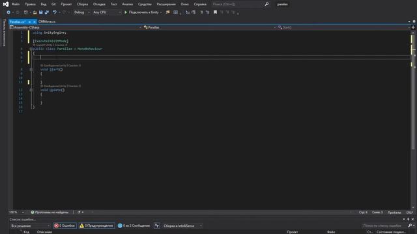Toggle the 0 Errors filter button

tap(65, 226)
